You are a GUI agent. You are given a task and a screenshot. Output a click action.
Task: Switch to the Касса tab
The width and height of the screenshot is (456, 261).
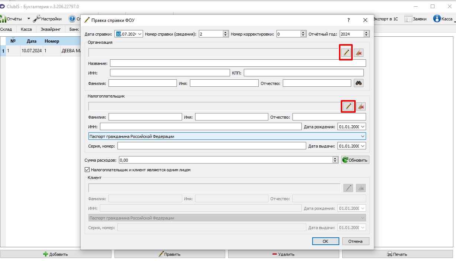click(26, 29)
